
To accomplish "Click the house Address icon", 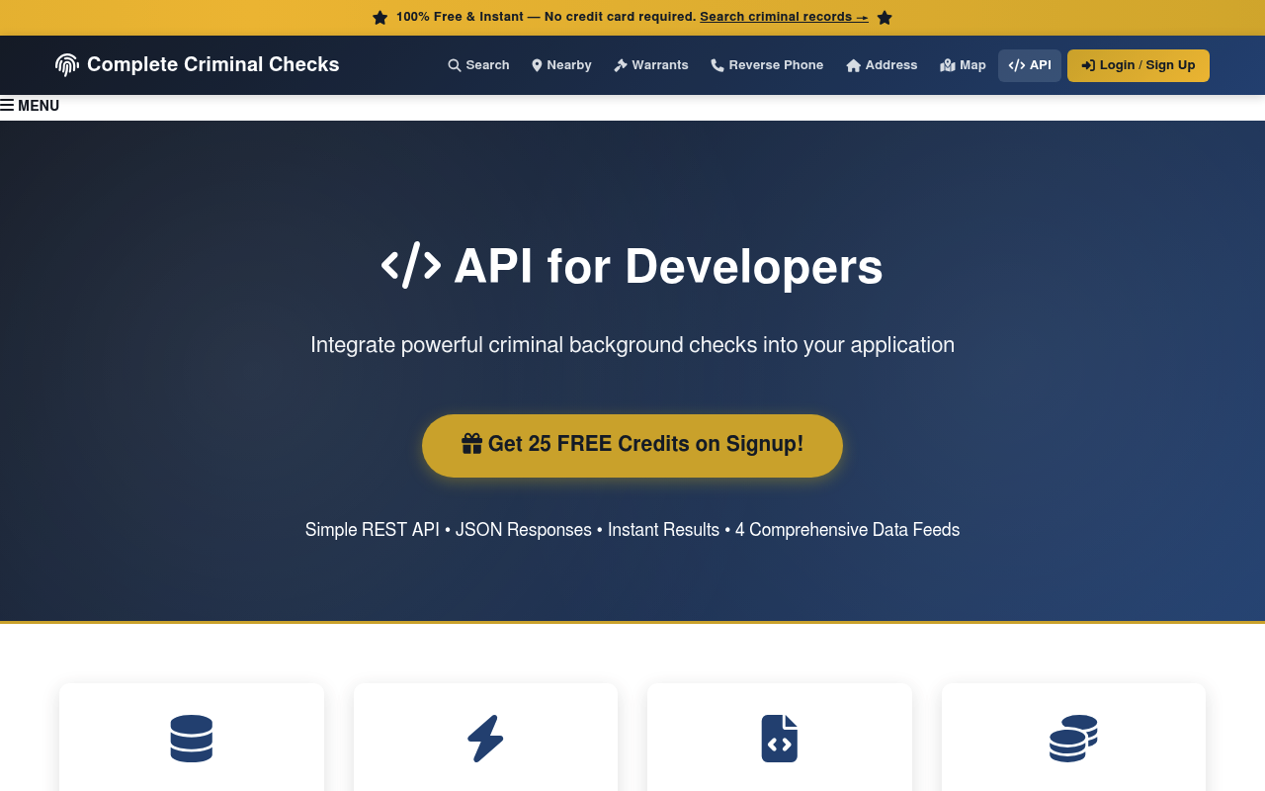I will pos(854,65).
